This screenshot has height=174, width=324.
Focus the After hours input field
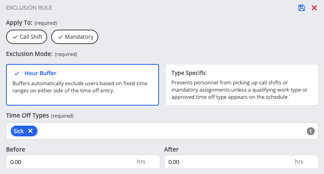pyautogui.click(x=241, y=162)
